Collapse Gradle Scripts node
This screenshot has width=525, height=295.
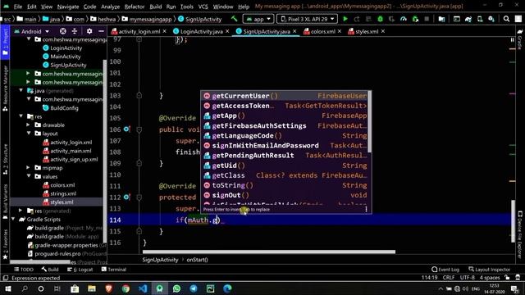[x=13, y=219]
